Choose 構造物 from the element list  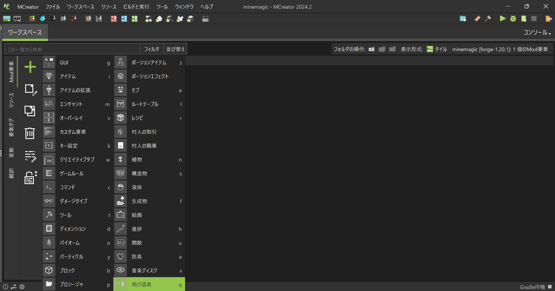click(x=149, y=173)
